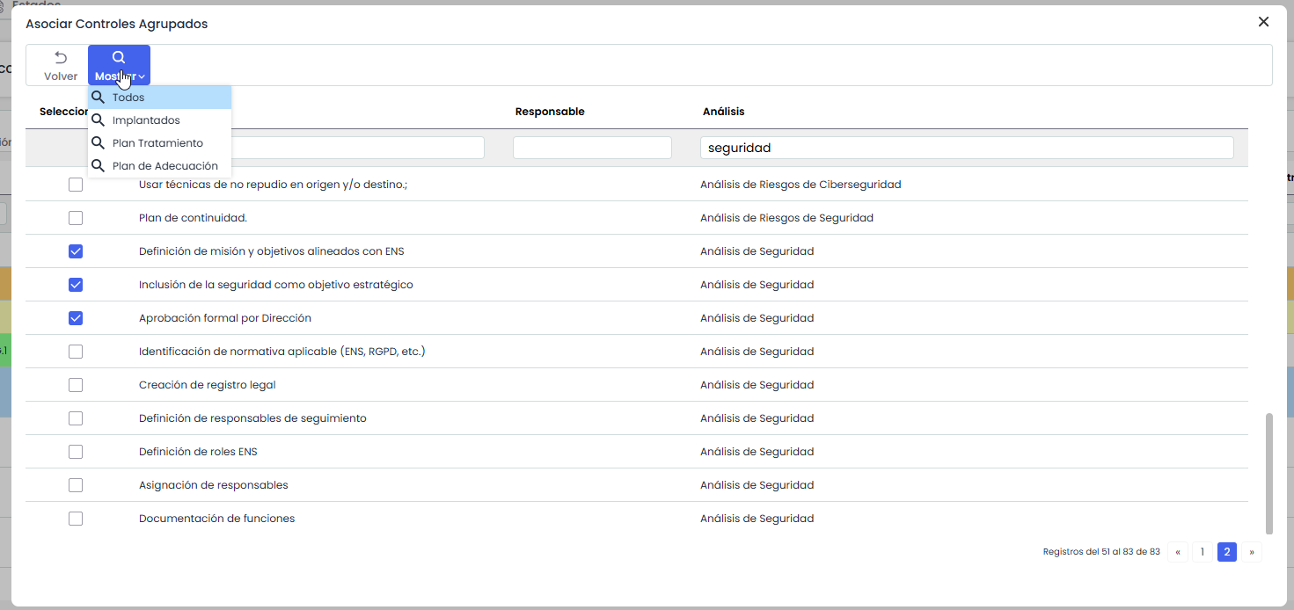Click the Volver back arrow icon

[x=61, y=58]
